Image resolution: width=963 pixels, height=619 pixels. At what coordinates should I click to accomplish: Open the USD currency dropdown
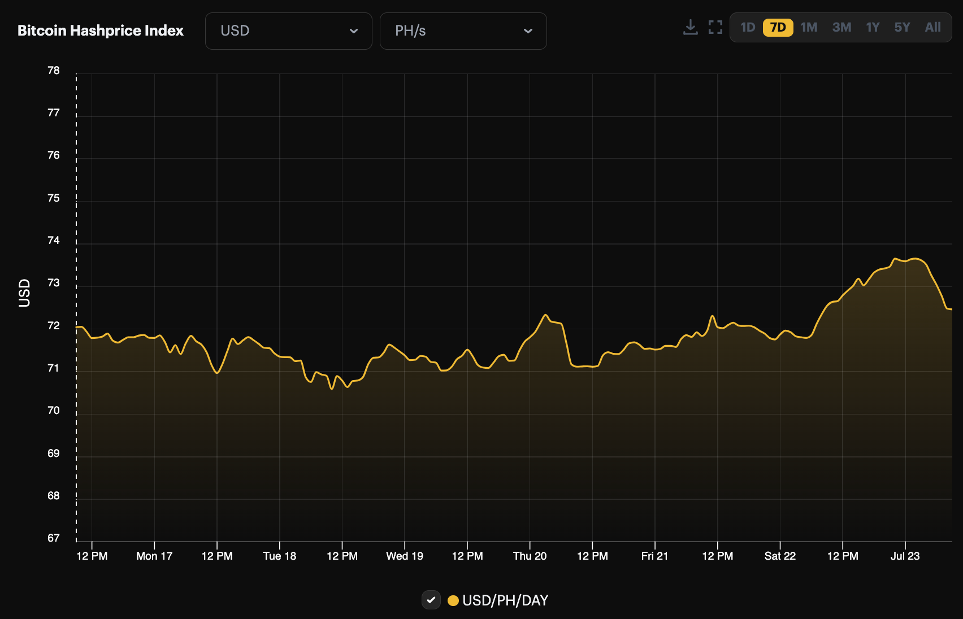tap(288, 31)
